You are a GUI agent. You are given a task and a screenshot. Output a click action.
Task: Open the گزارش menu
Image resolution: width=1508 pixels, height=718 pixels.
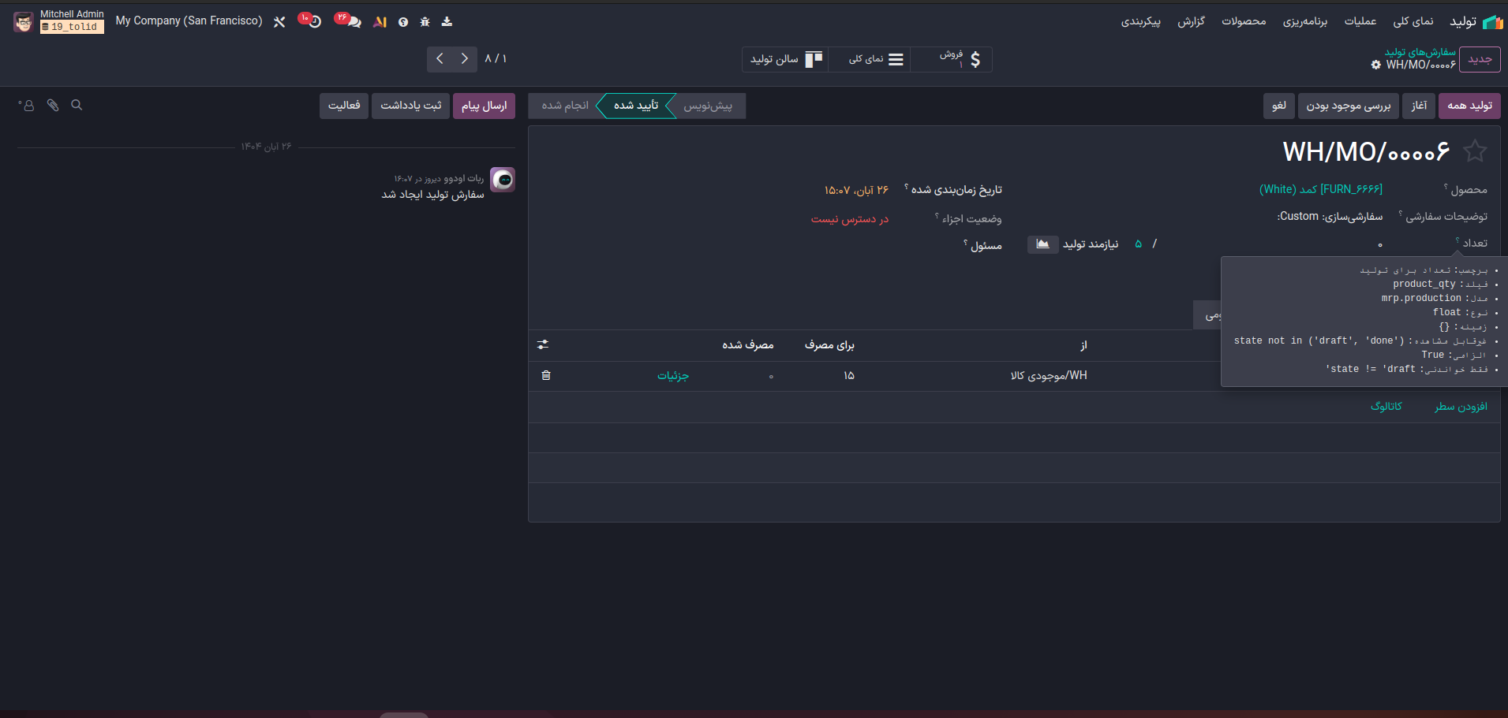[x=1191, y=21]
